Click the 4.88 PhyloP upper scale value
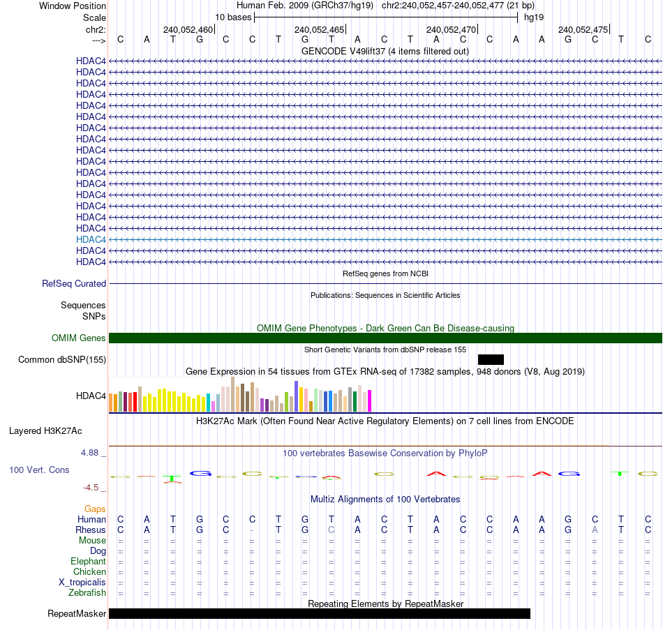The width and height of the screenshot is (663, 630). [x=89, y=452]
